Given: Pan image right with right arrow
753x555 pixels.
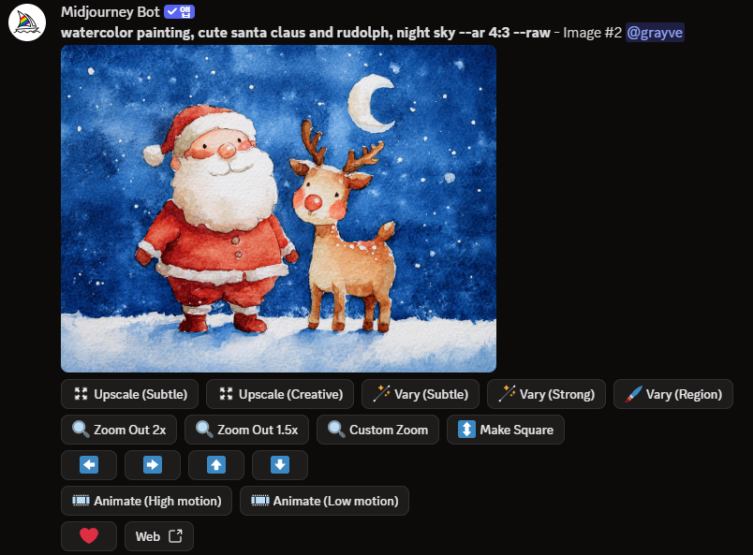Looking at the screenshot, I should point(153,465).
